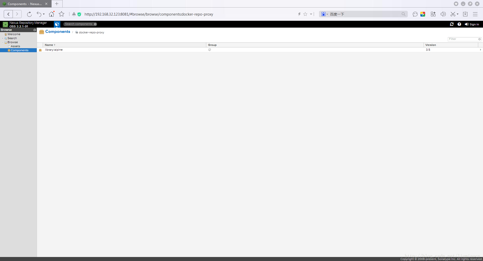Click the Nexus Repository Manager logo
The height and width of the screenshot is (261, 483).
coord(5,24)
